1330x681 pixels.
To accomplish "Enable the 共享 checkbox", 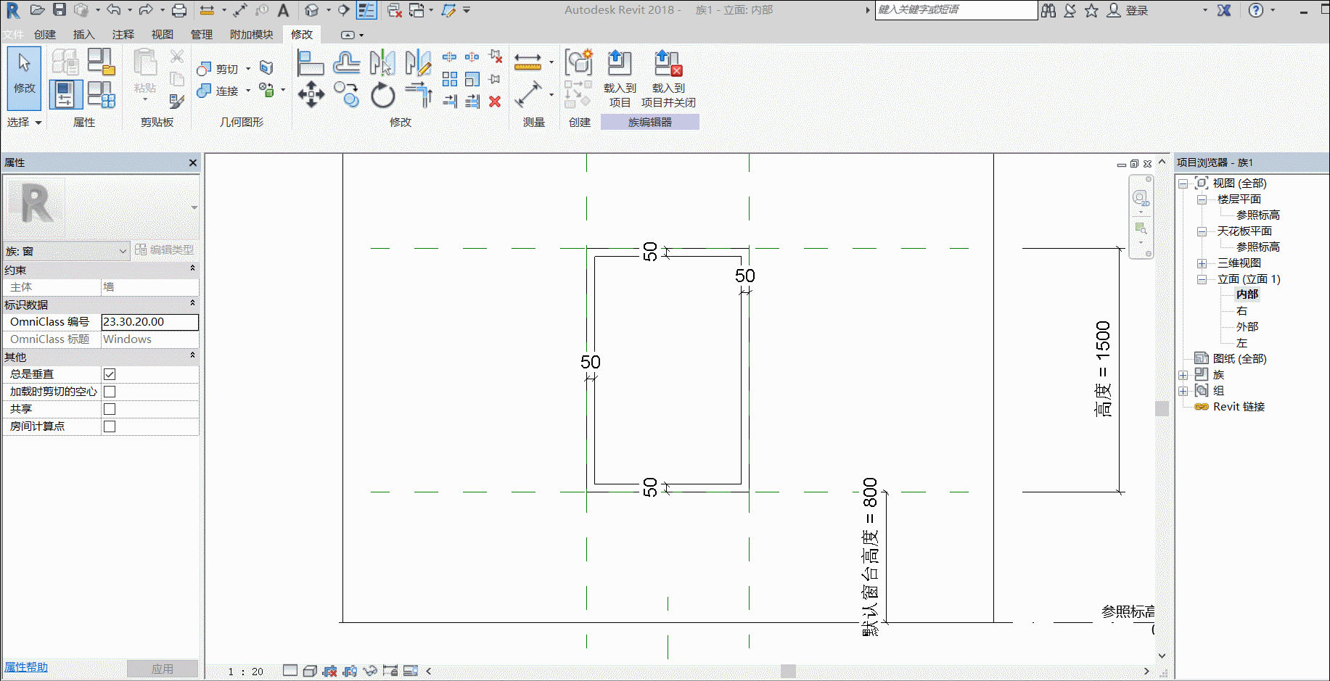I will click(x=110, y=409).
